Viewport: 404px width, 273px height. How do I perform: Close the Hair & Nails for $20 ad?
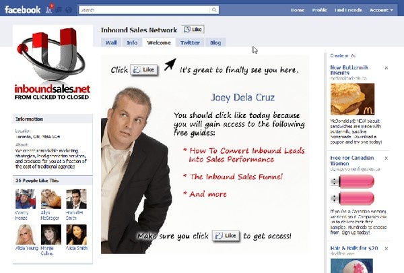386,249
